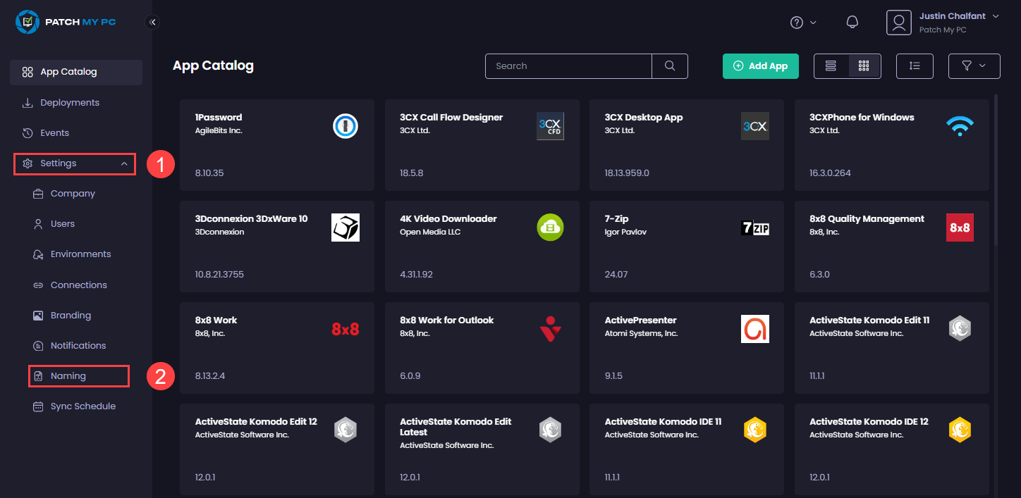Open Connections settings

[x=78, y=285]
